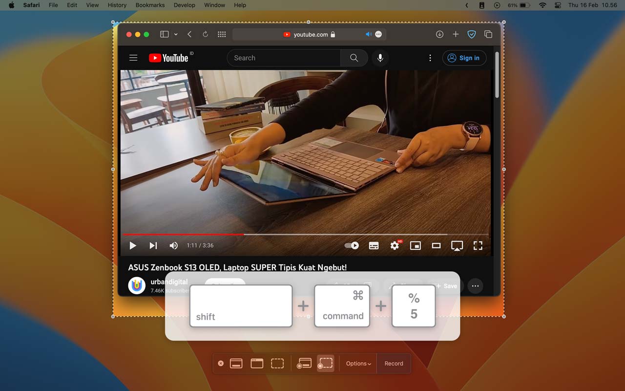The image size is (625, 391).
Task: Toggle Autoplay off in the player
Action: pos(352,245)
